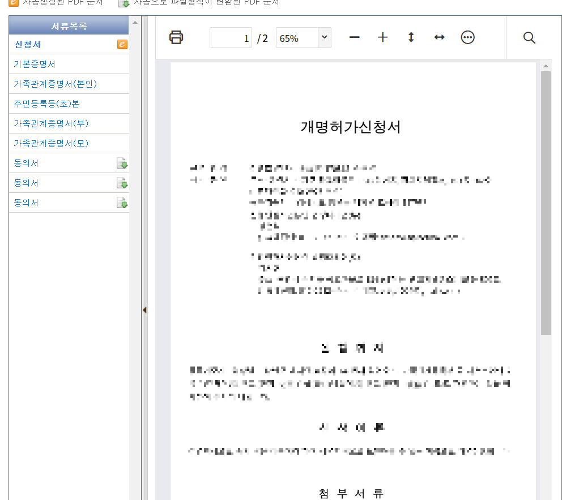Open 가족관계증명서(모) document
This screenshot has width=562, height=500.
coord(51,143)
